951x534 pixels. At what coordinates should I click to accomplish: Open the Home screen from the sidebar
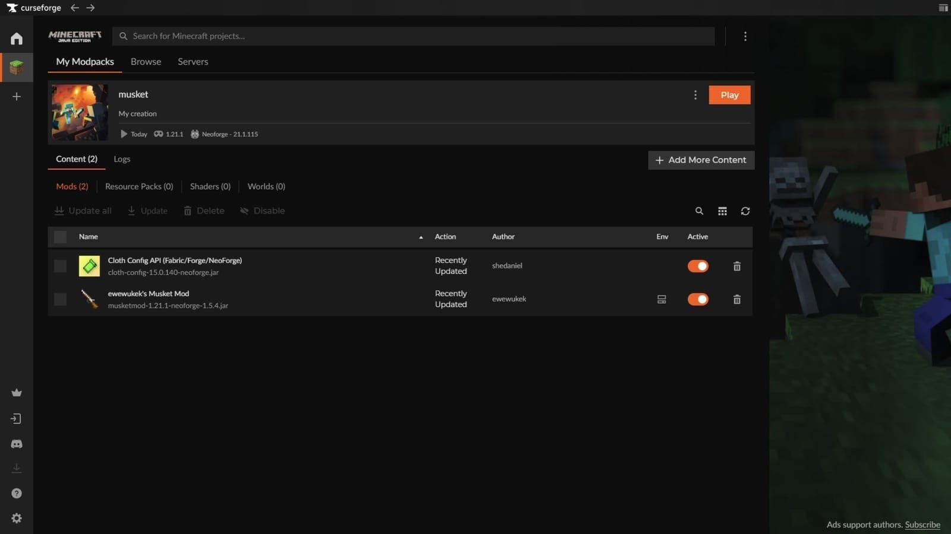(x=16, y=38)
